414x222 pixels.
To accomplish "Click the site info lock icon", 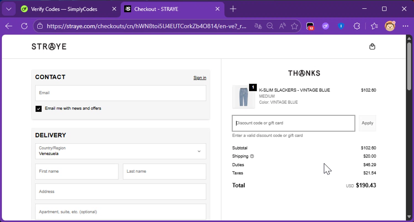I will click(40, 26).
